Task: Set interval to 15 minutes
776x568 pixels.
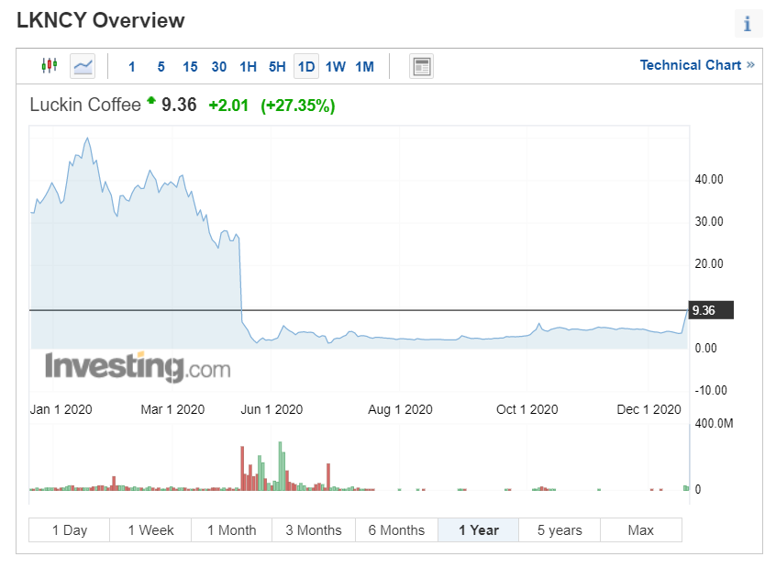Action: [x=190, y=67]
